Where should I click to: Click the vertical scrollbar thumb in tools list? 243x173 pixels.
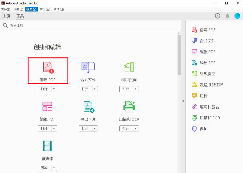179,55
